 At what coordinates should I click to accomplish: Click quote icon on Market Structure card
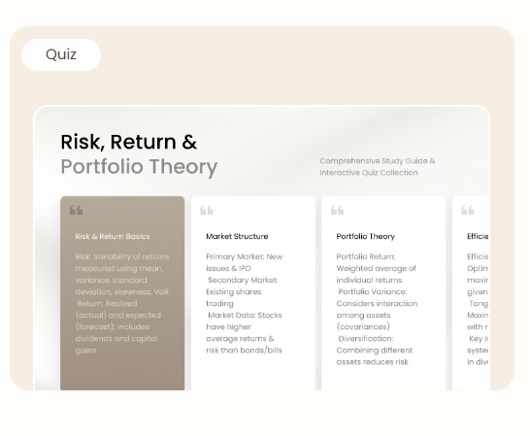(207, 210)
